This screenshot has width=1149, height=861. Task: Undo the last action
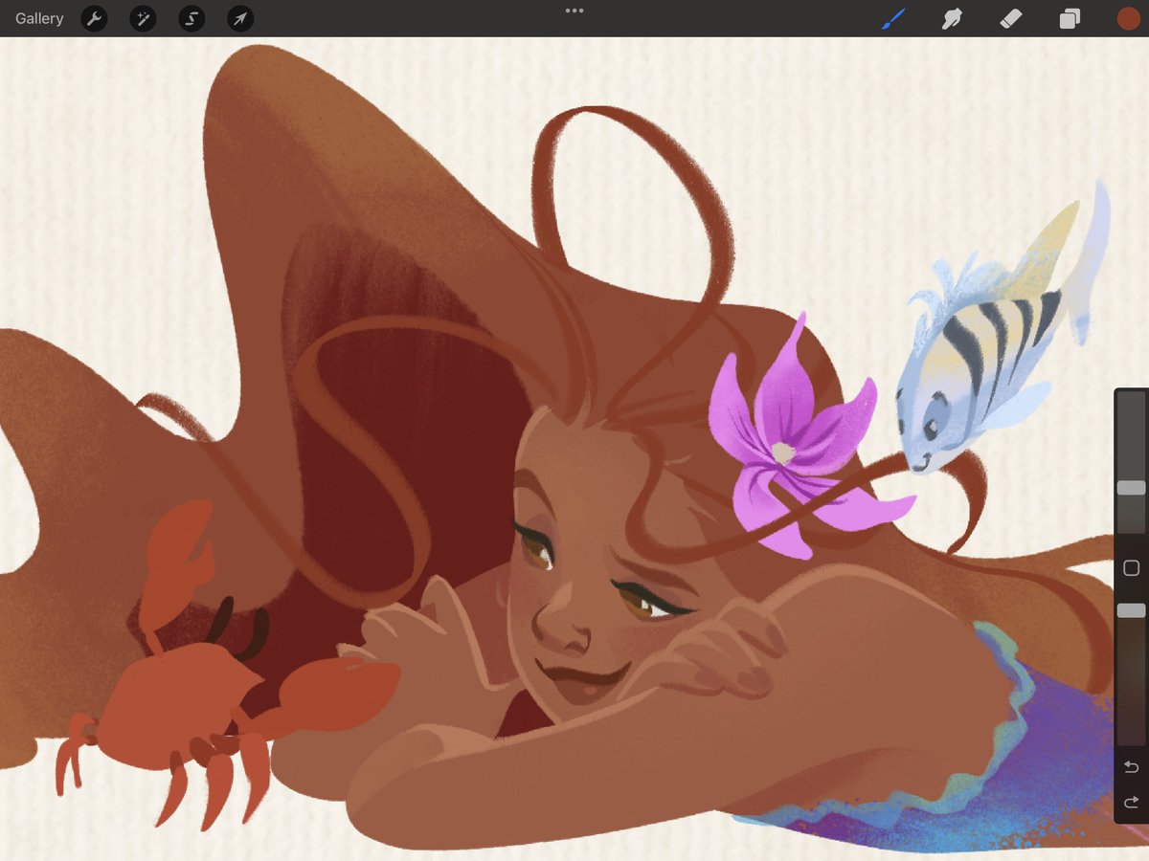tap(1131, 767)
